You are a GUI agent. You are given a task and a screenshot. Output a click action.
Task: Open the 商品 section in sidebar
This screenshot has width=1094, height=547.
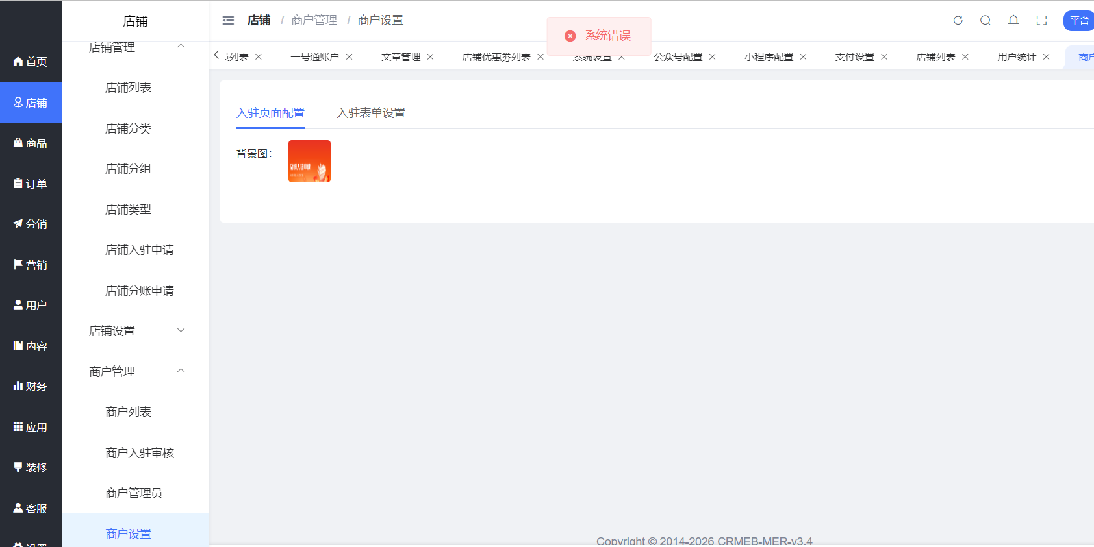pos(31,143)
